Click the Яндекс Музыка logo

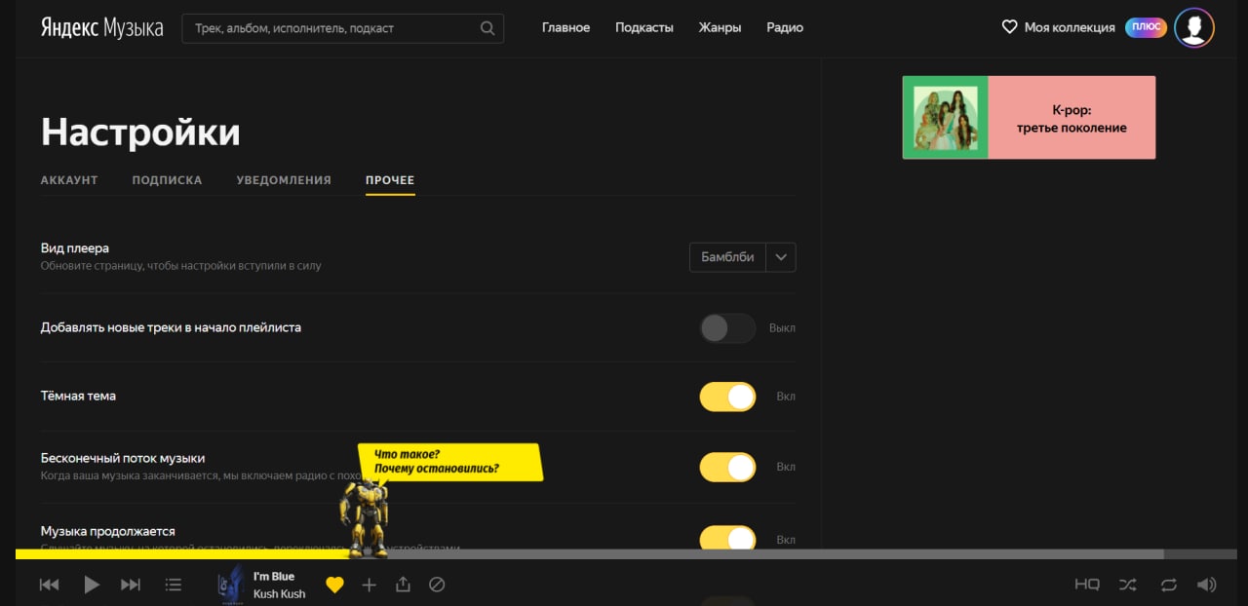coord(101,27)
